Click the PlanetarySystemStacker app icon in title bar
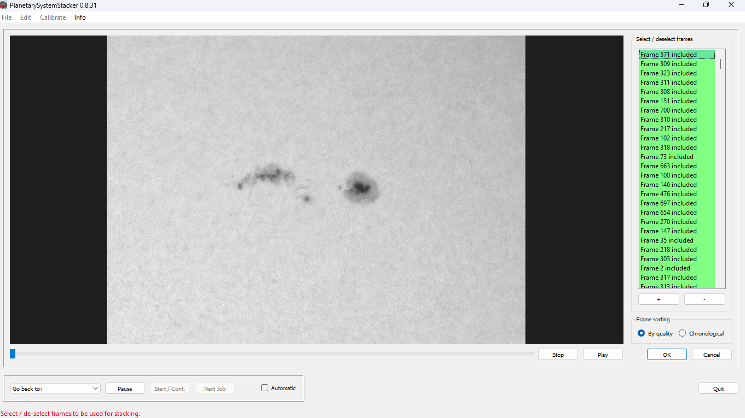Image resolution: width=745 pixels, height=418 pixels. point(4,4)
